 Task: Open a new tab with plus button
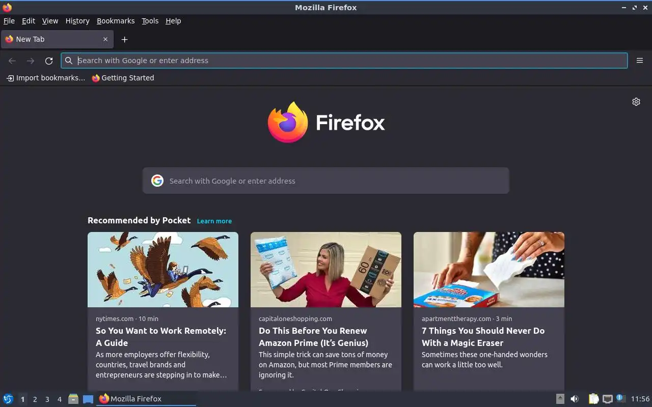point(124,39)
